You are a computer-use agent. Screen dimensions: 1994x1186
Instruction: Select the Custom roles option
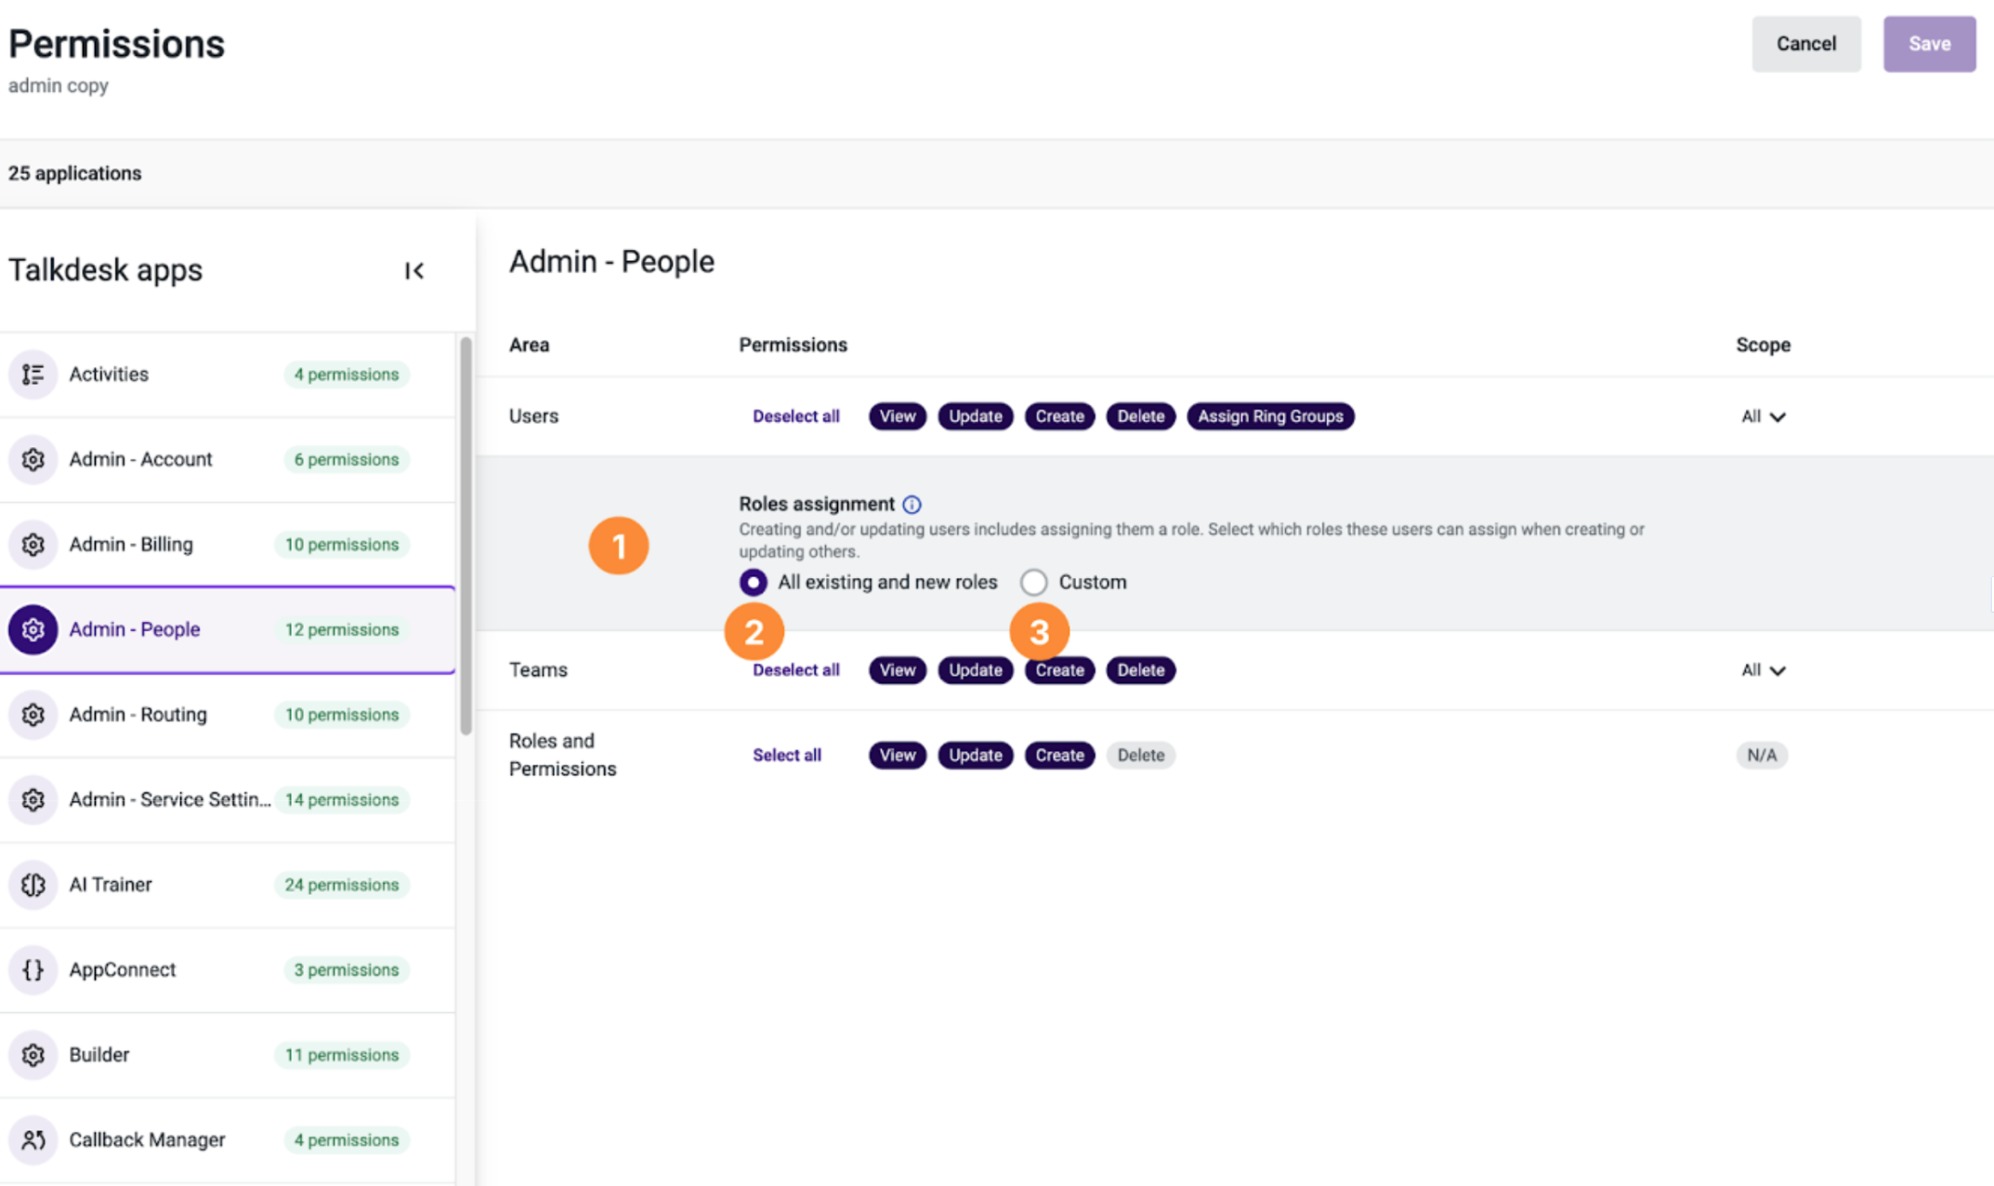pyautogui.click(x=1033, y=583)
